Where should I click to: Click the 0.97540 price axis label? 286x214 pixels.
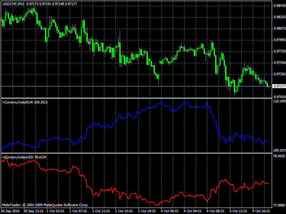(280, 63)
